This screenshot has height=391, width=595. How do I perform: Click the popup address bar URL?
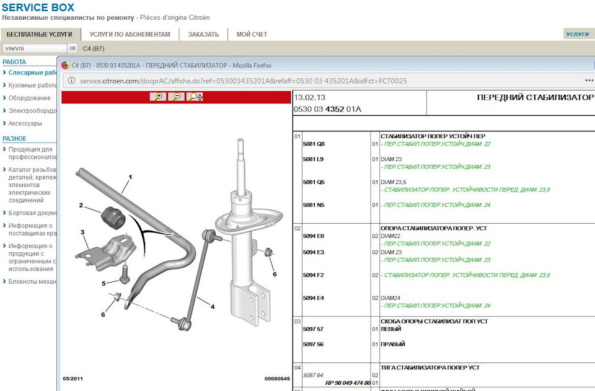[x=243, y=81]
